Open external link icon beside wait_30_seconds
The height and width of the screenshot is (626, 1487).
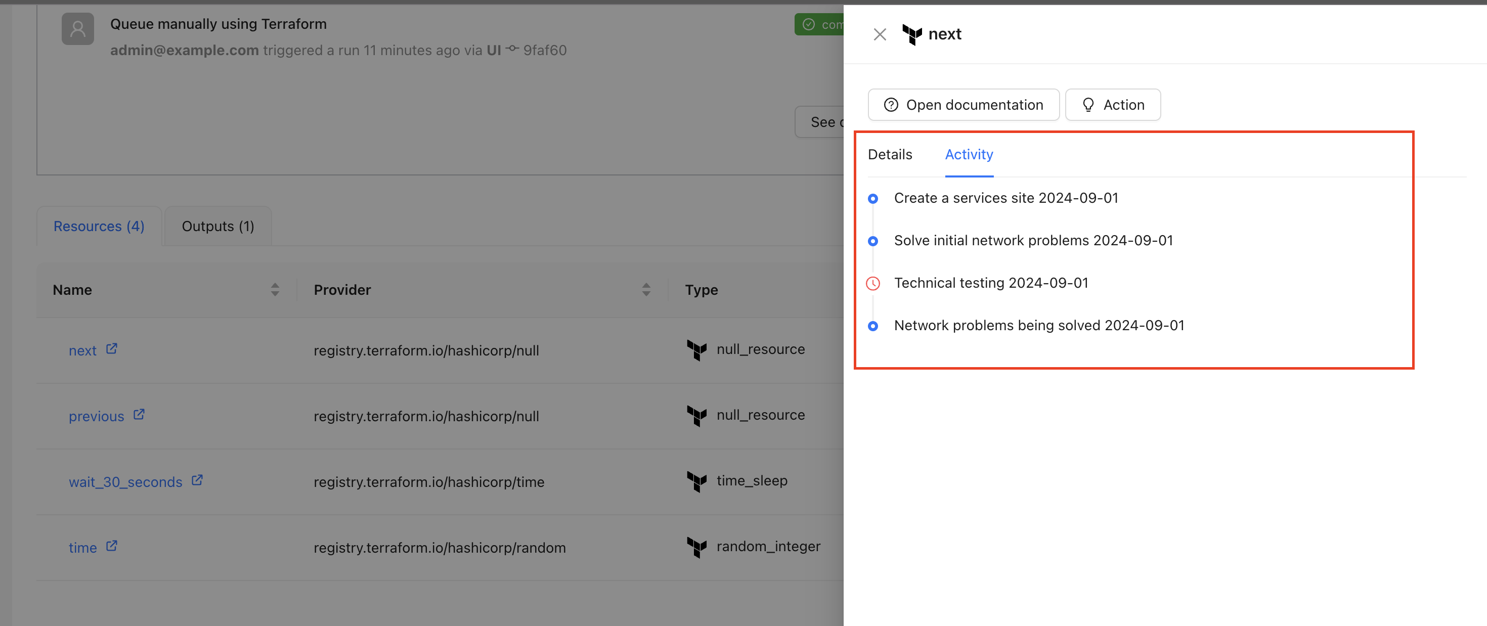coord(197,480)
